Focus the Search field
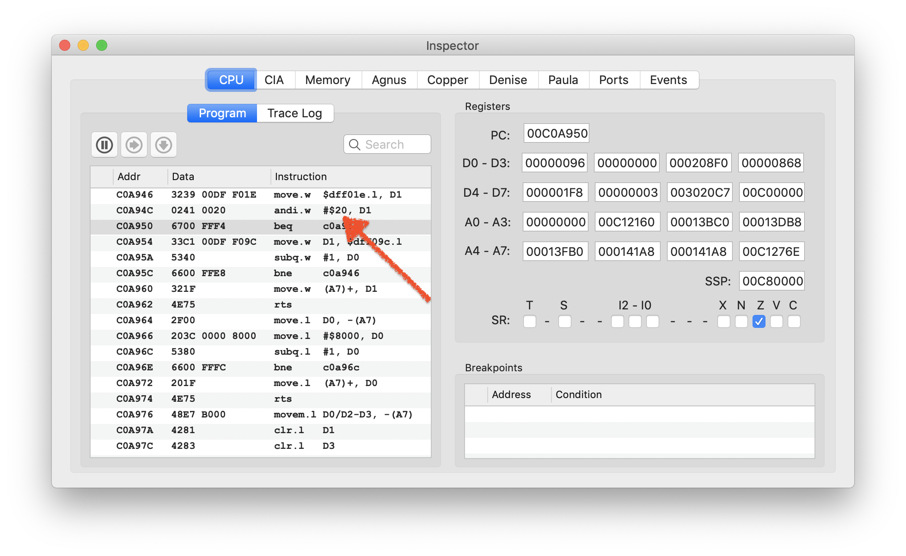Viewport: 906px width, 556px height. coord(387,145)
